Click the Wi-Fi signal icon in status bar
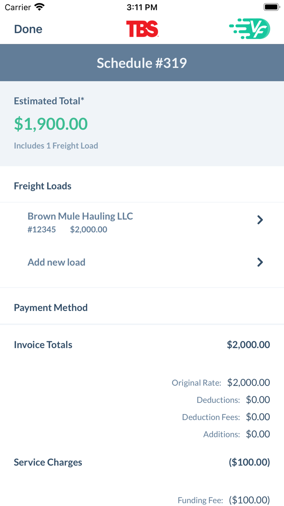The height and width of the screenshot is (506, 284). pyautogui.click(x=39, y=7)
